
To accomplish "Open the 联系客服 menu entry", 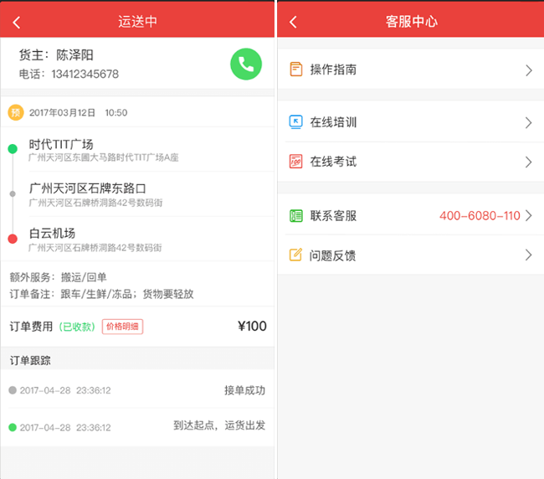I will pyautogui.click(x=411, y=215).
